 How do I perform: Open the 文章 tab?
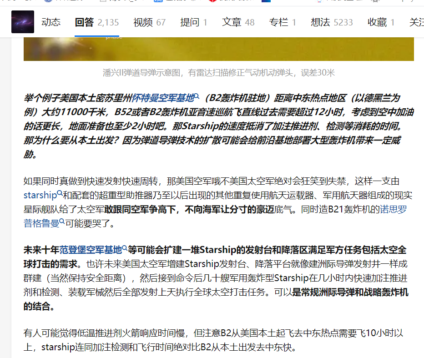232,21
